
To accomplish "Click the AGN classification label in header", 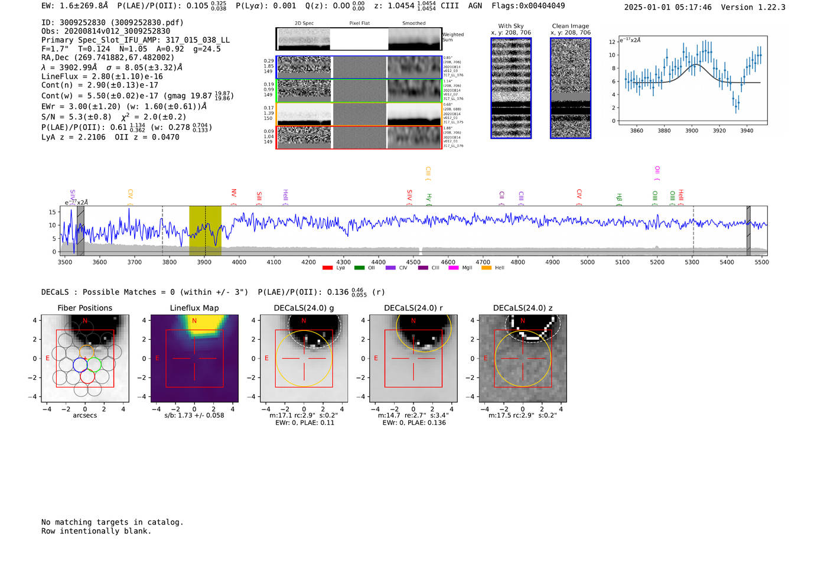I will tap(475, 6).
